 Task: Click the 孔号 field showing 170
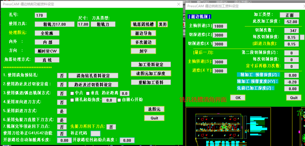tap(41, 15)
